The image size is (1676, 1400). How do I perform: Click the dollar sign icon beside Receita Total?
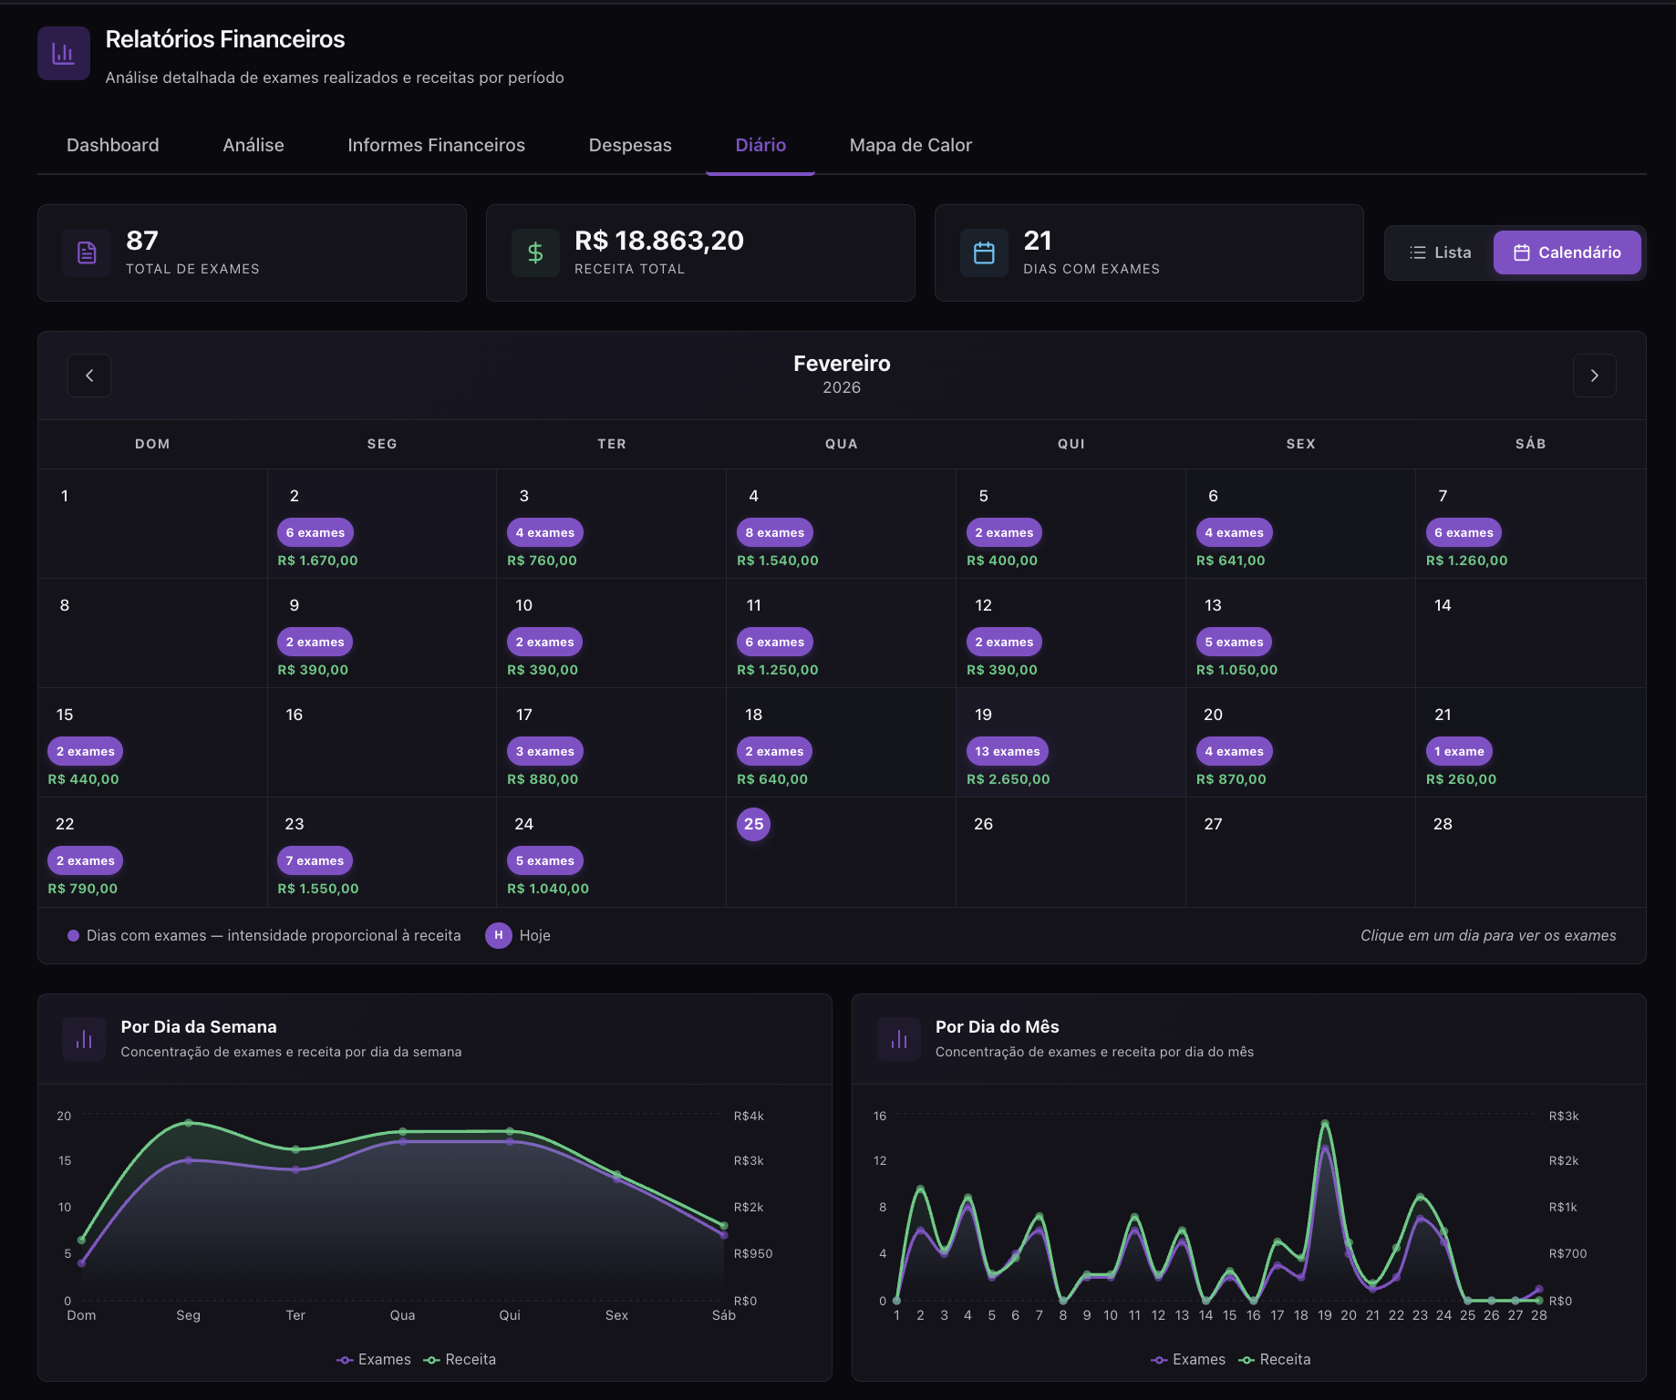coord(535,252)
